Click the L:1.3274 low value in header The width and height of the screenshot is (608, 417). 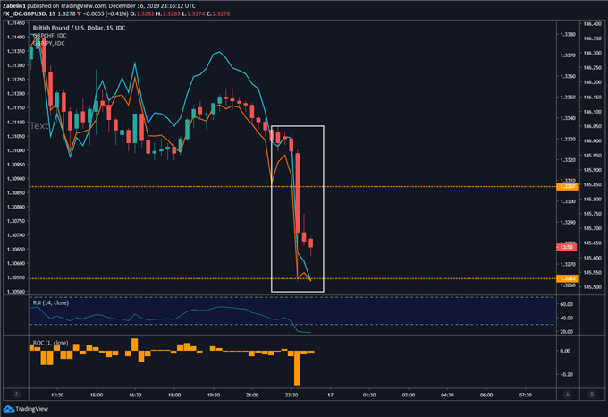coord(193,13)
